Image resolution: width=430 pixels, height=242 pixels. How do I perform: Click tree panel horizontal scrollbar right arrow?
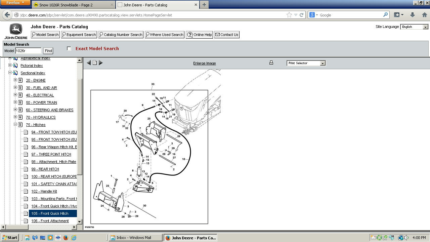click(75, 227)
